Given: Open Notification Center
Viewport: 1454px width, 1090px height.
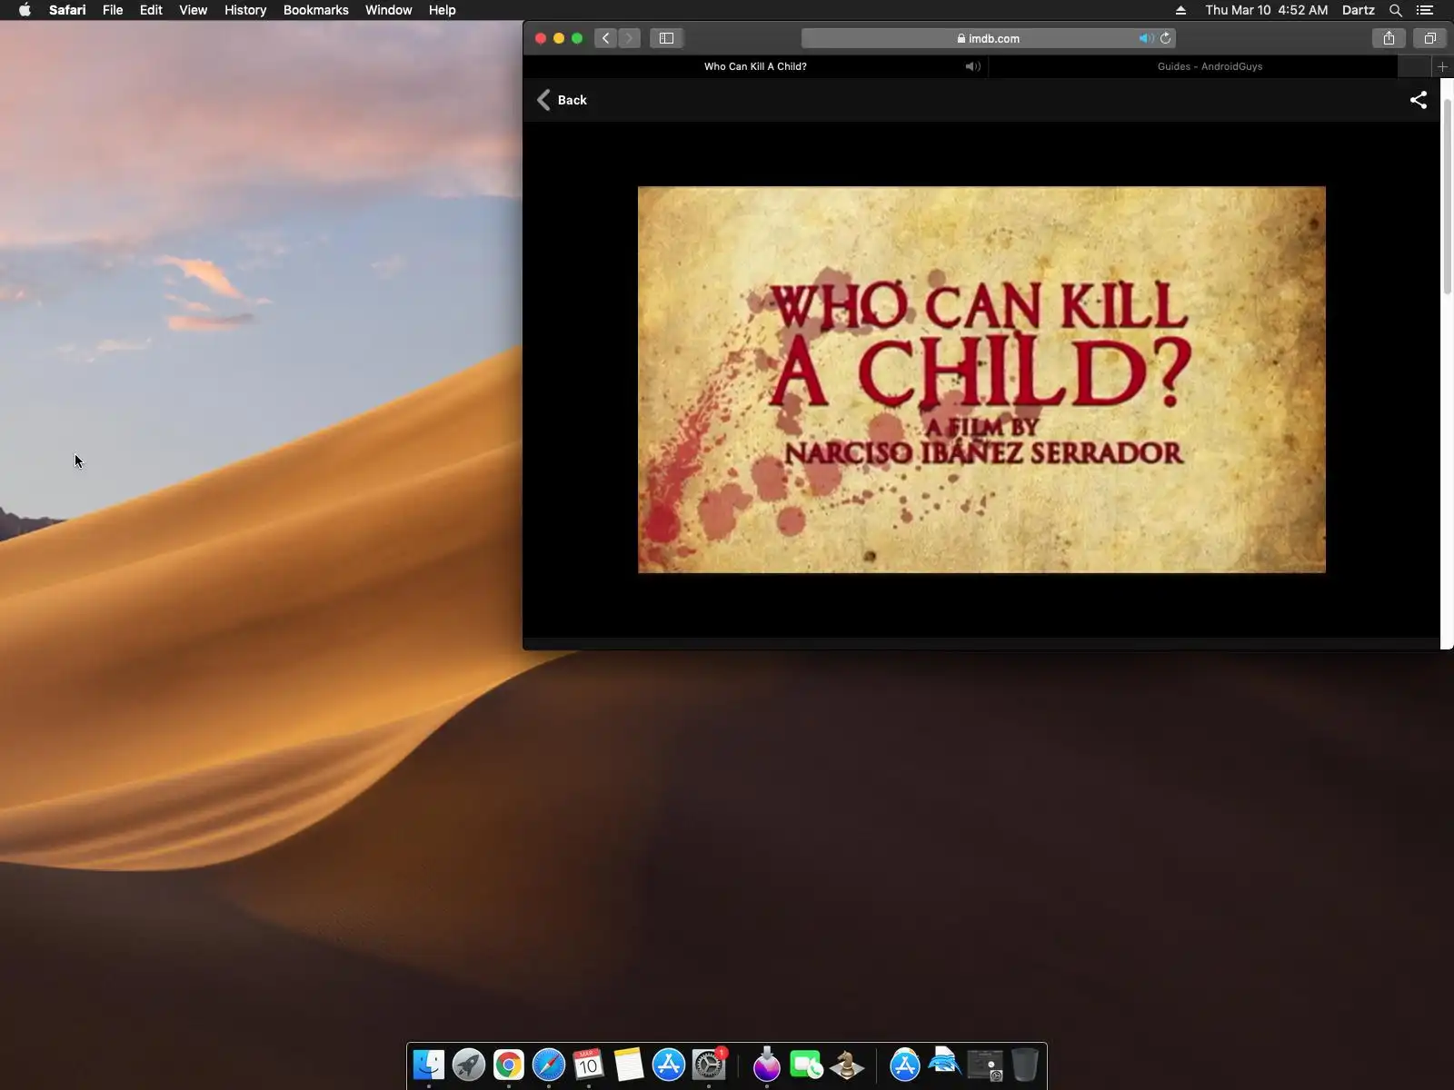Looking at the screenshot, I should (1425, 10).
